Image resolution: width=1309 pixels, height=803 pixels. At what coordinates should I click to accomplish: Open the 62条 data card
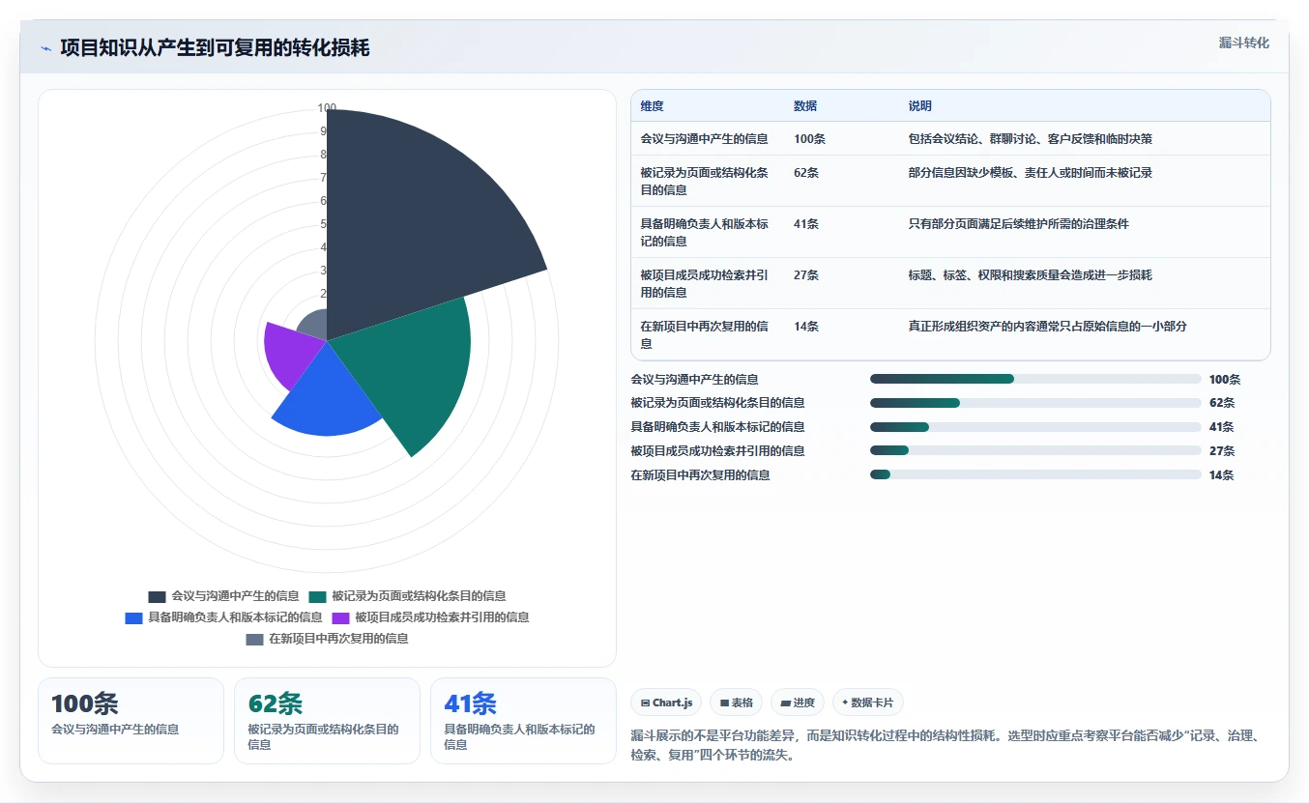pyautogui.click(x=327, y=721)
